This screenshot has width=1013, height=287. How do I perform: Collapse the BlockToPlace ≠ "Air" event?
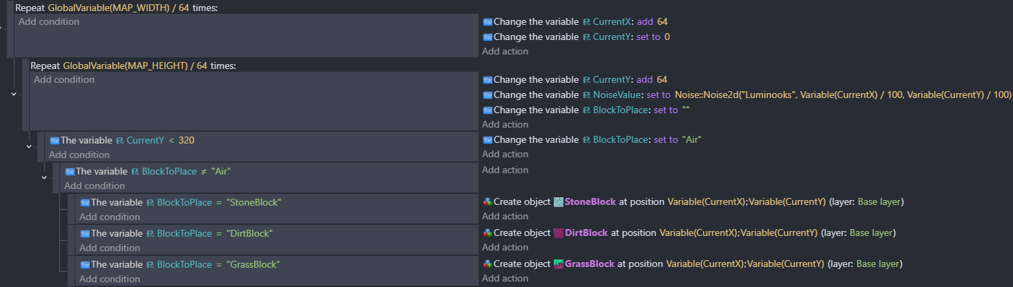click(x=44, y=177)
